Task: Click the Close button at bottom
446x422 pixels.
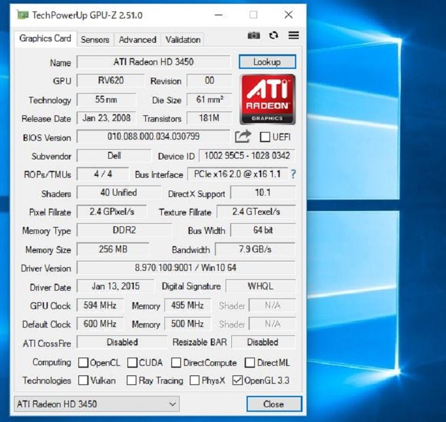Action: (274, 404)
